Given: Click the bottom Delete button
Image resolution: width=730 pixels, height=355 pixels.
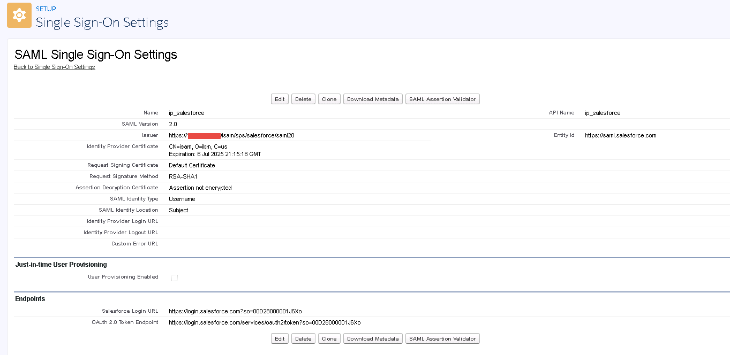Looking at the screenshot, I should (303, 338).
